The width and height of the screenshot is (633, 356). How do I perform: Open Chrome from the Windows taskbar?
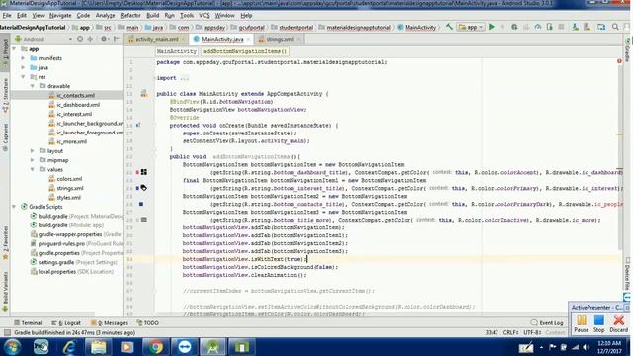156,347
